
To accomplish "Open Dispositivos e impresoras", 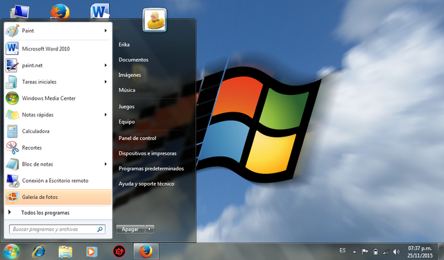I will [x=148, y=153].
